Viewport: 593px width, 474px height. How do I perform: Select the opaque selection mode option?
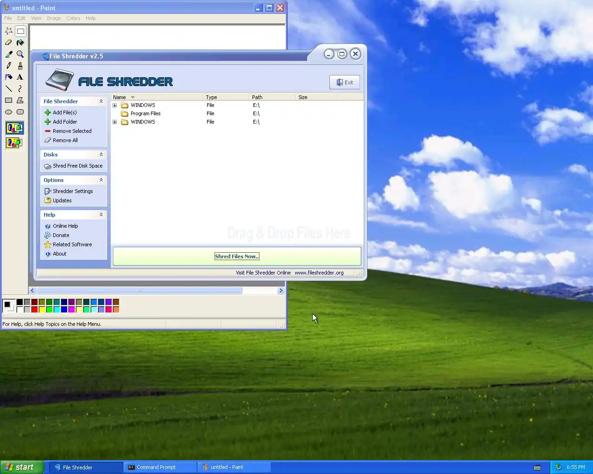pos(14,128)
